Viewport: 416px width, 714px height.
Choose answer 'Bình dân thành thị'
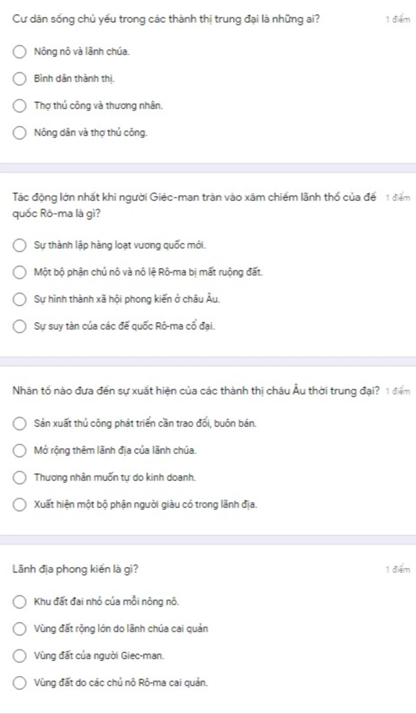tap(19, 79)
